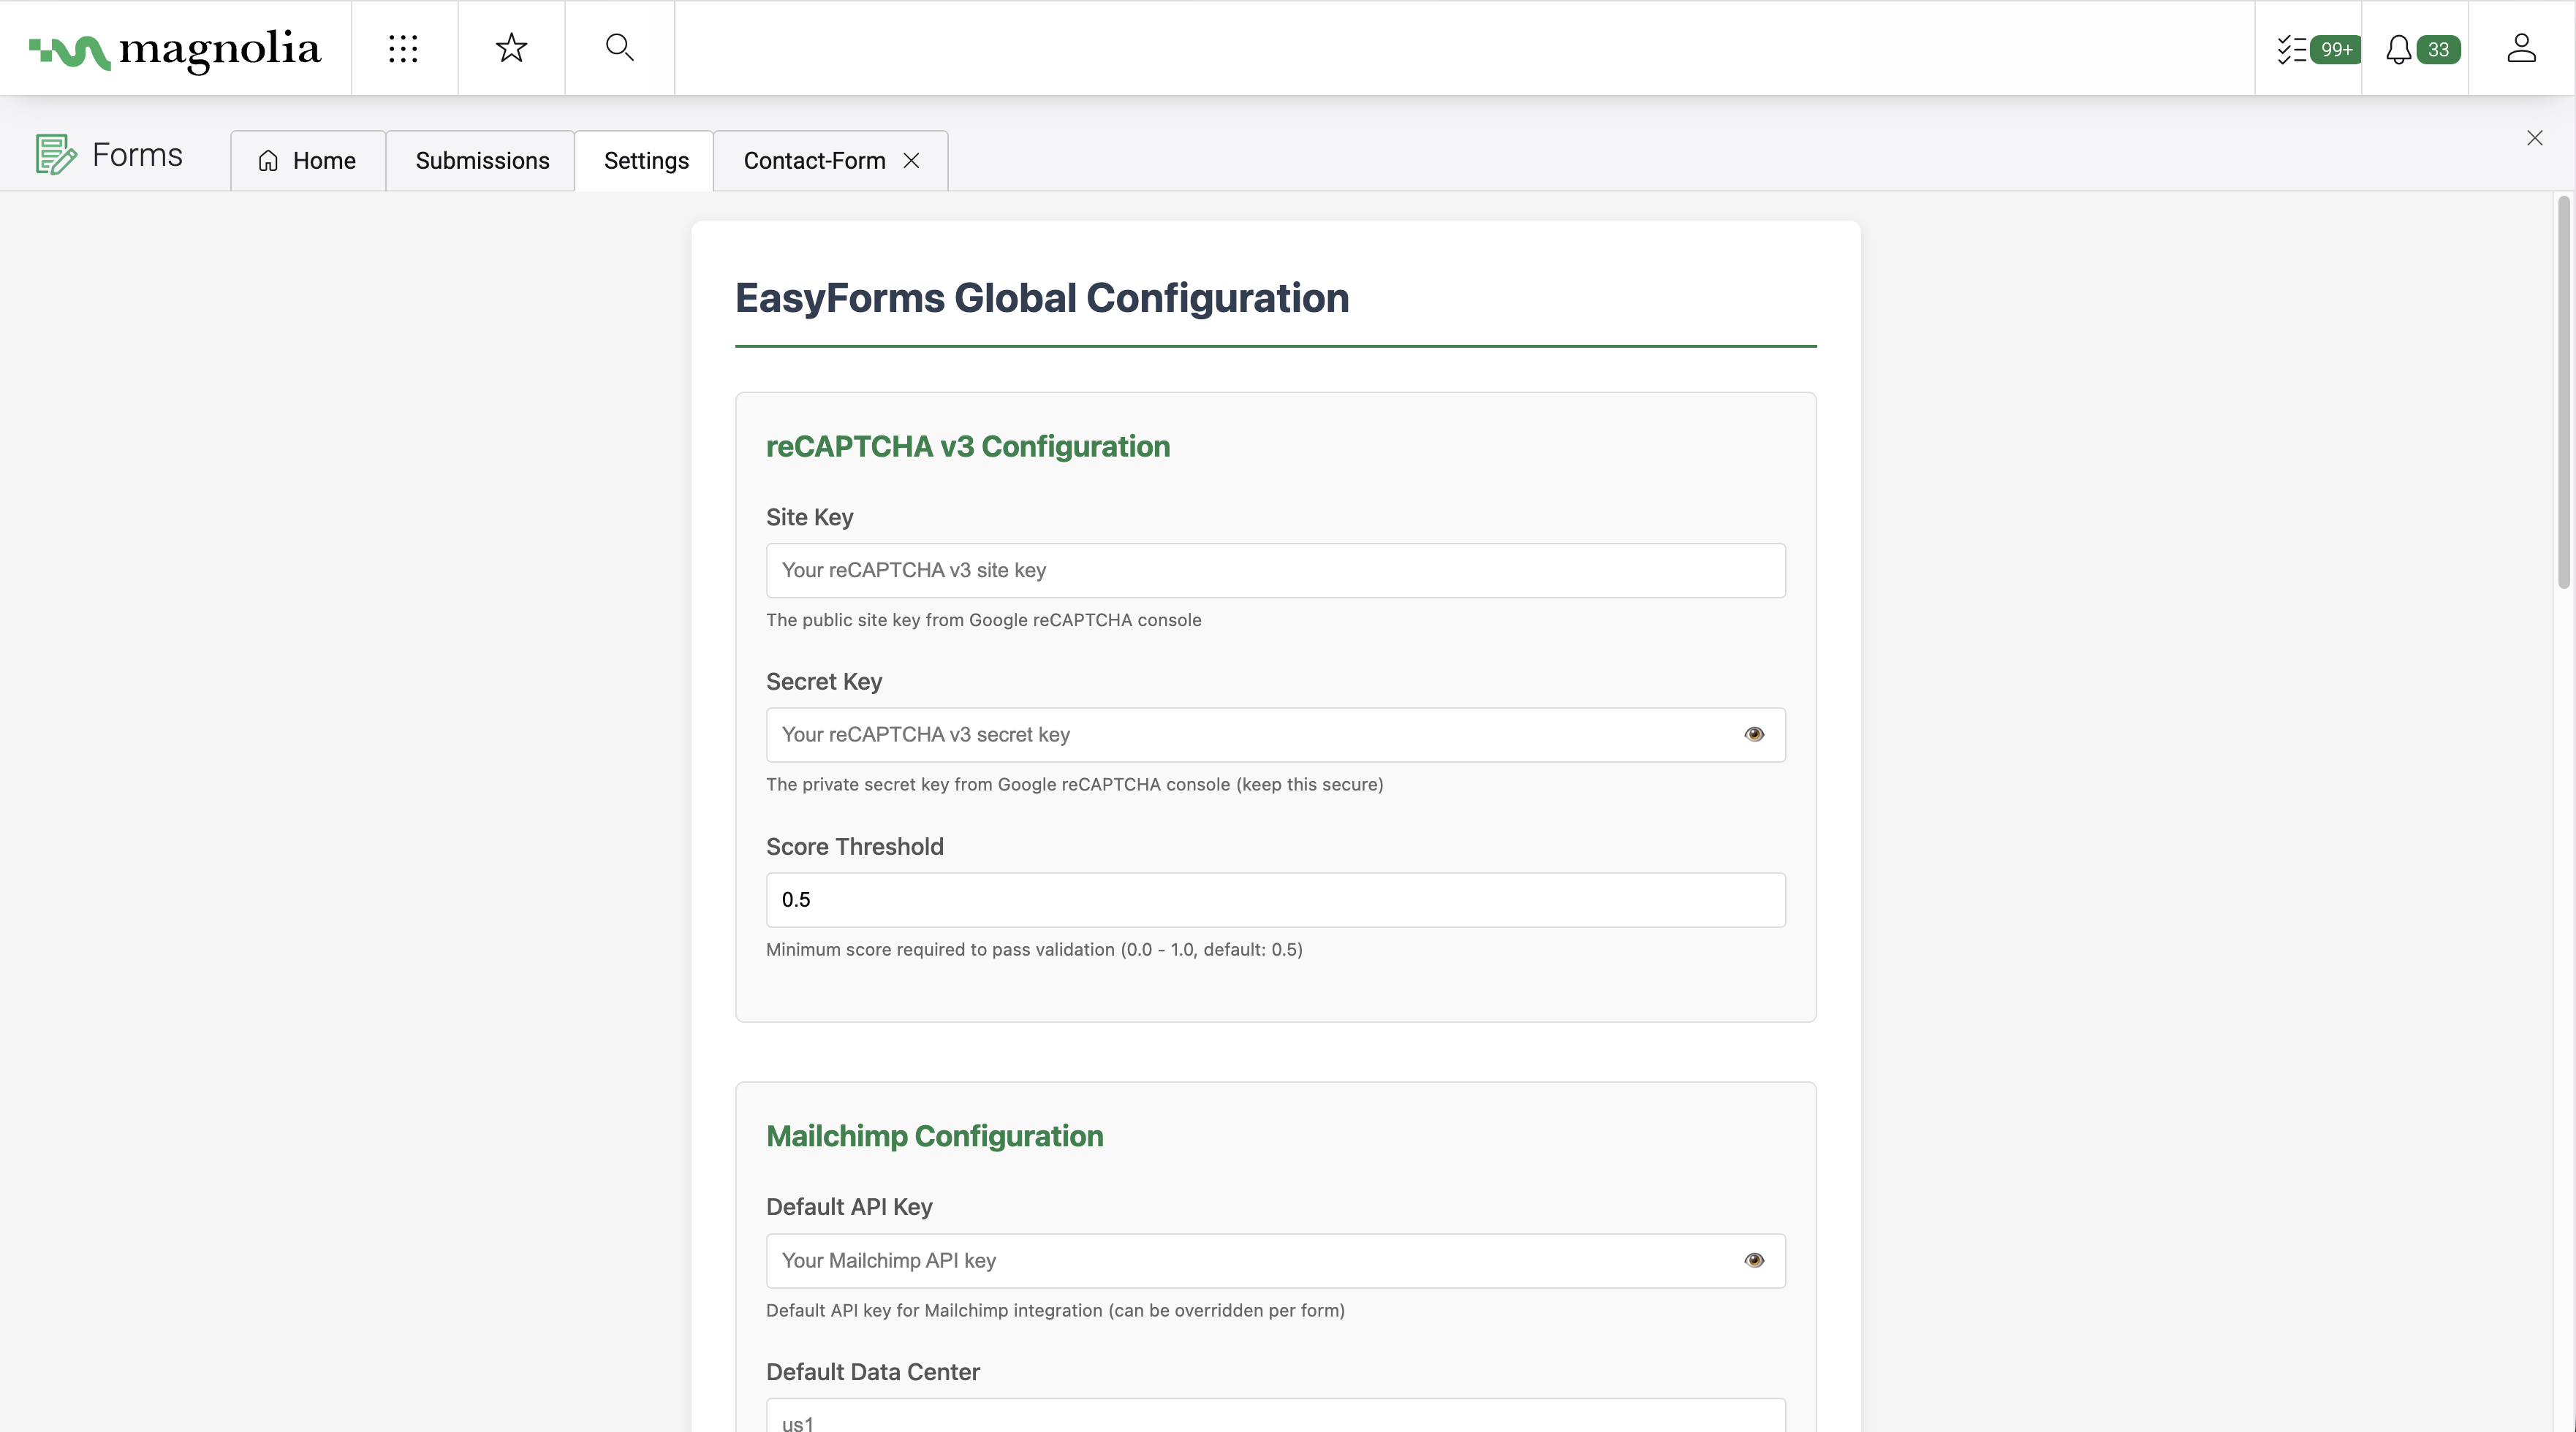Open the tasks checklist icon
Image resolution: width=2576 pixels, height=1432 pixels.
coord(2291,49)
